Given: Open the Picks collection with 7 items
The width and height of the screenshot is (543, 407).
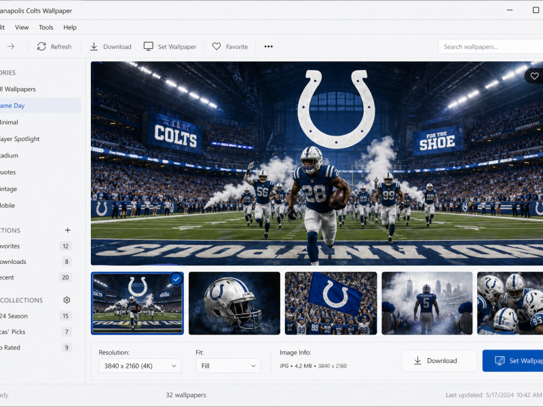Looking at the screenshot, I should pyautogui.click(x=37, y=332).
